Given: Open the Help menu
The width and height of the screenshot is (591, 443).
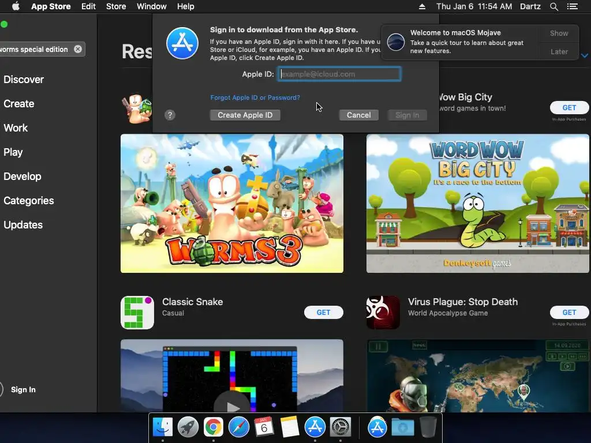Looking at the screenshot, I should [185, 6].
